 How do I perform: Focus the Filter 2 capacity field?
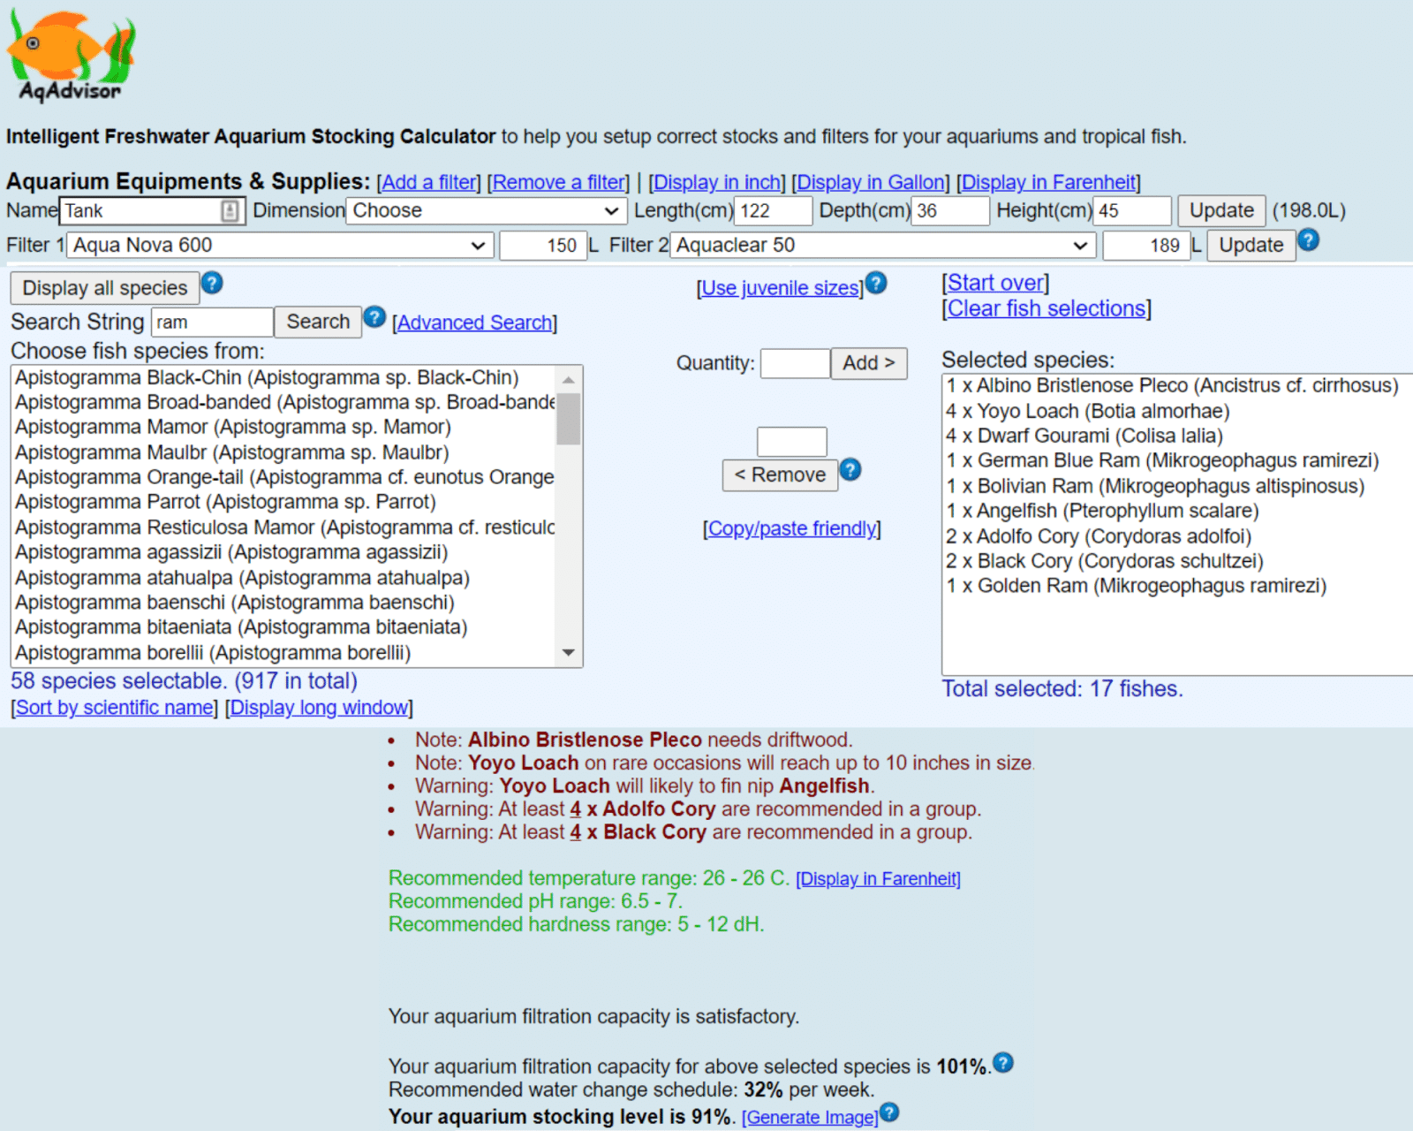(1146, 245)
